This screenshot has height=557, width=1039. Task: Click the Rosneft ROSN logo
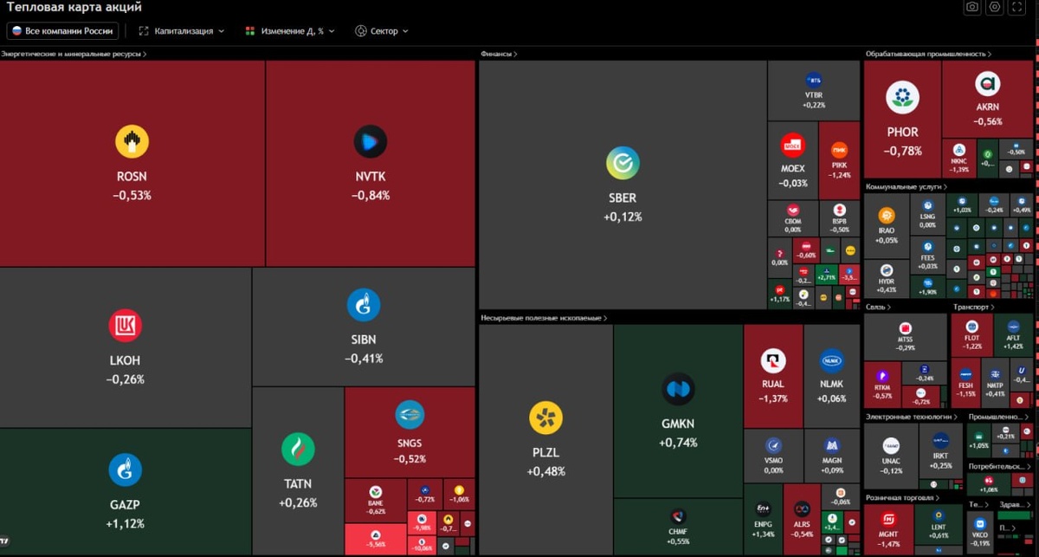pyautogui.click(x=132, y=141)
